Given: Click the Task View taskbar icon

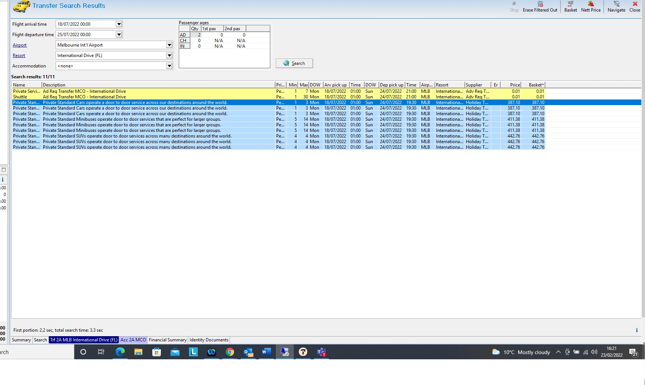Looking at the screenshot, I should pos(101,352).
